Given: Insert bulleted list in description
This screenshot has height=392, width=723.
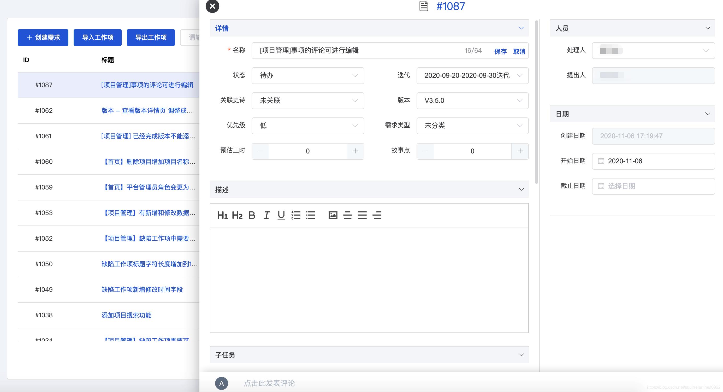Looking at the screenshot, I should coord(310,215).
